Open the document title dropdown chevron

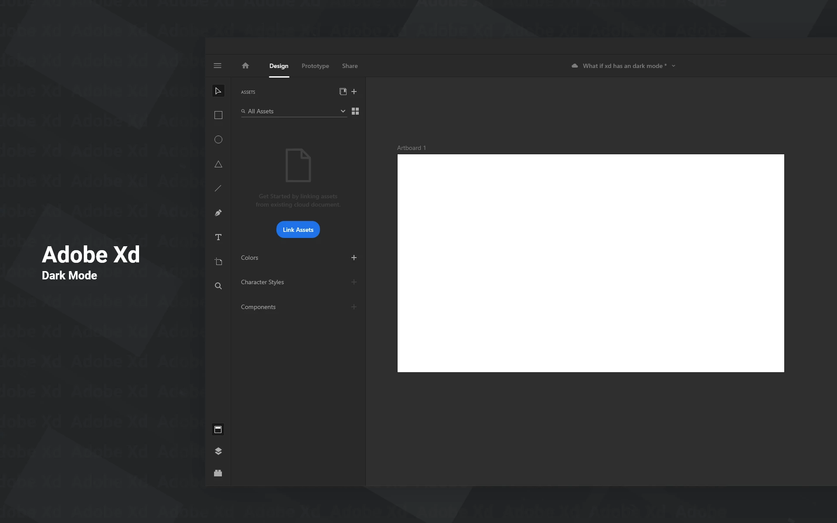coord(674,66)
